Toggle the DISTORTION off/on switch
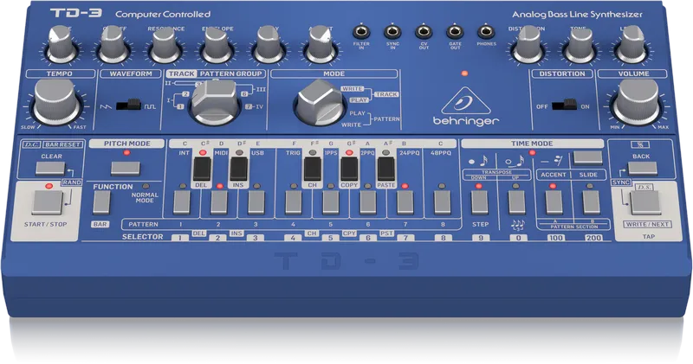The height and width of the screenshot is (364, 693). coord(565,105)
